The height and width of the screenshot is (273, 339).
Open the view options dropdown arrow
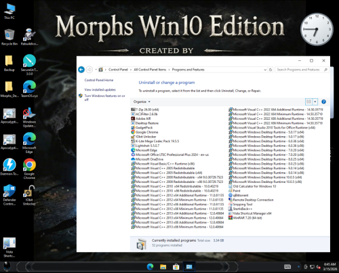[315, 102]
